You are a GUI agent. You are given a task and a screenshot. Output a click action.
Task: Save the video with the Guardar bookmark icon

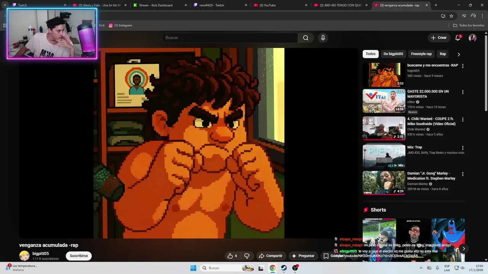[x=326, y=256]
